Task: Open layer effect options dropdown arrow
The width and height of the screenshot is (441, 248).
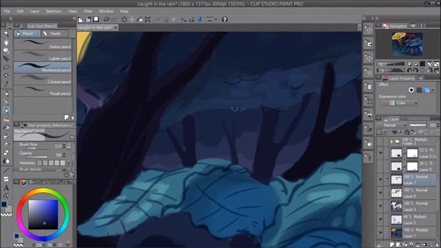Action: click(x=433, y=90)
